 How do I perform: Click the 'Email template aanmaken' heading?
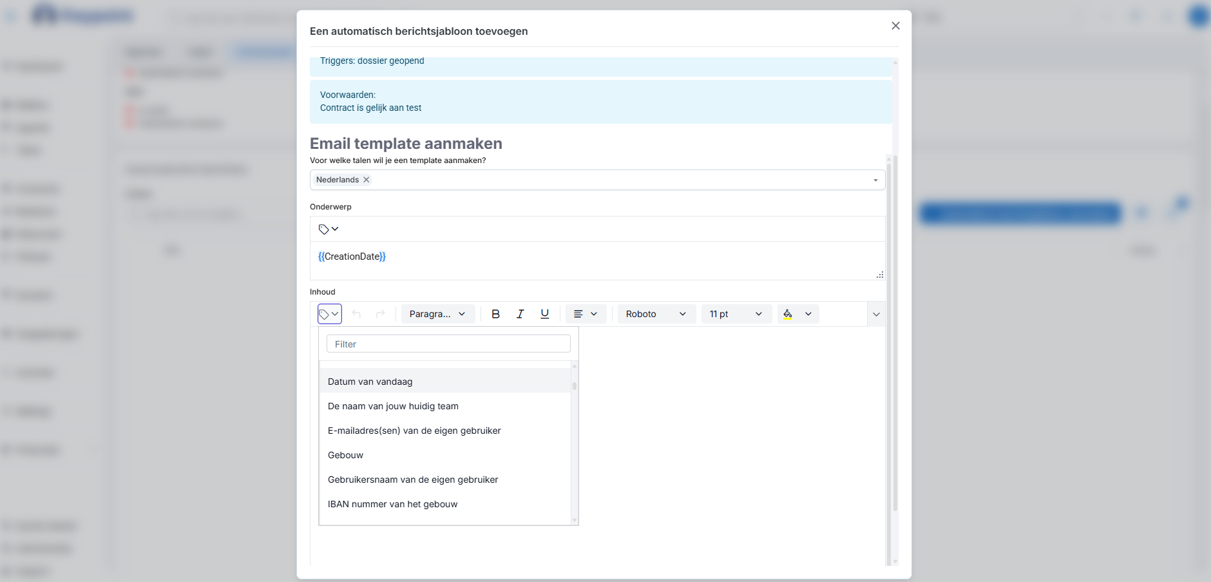[406, 143]
